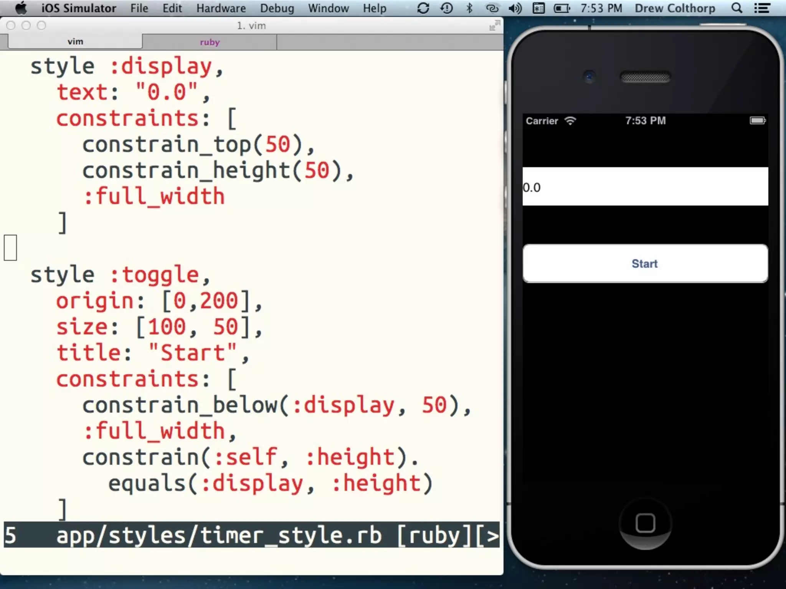Click the 7:53 PM menu bar clock
This screenshot has width=786, height=589.
[601, 8]
